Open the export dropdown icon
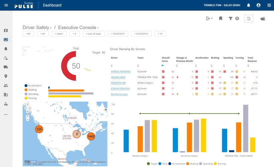 209,18
